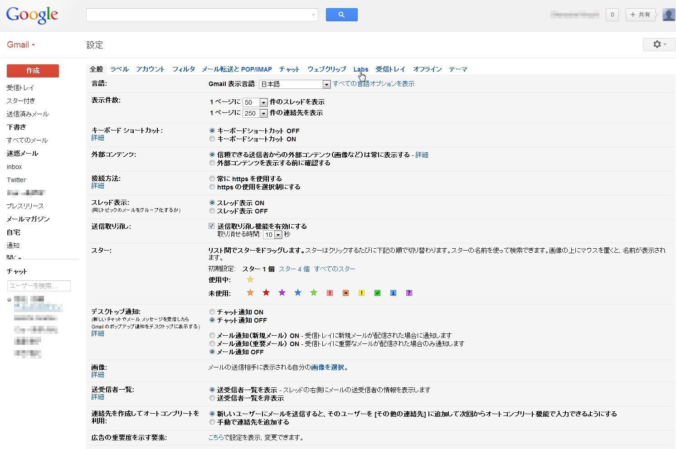Click the すべてのスター link
This screenshot has height=449, width=676.
click(x=335, y=269)
